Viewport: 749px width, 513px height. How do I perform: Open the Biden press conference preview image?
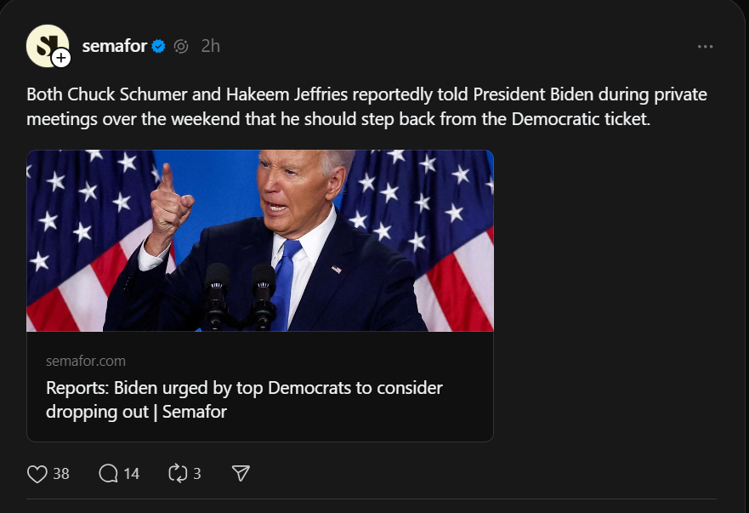point(260,241)
